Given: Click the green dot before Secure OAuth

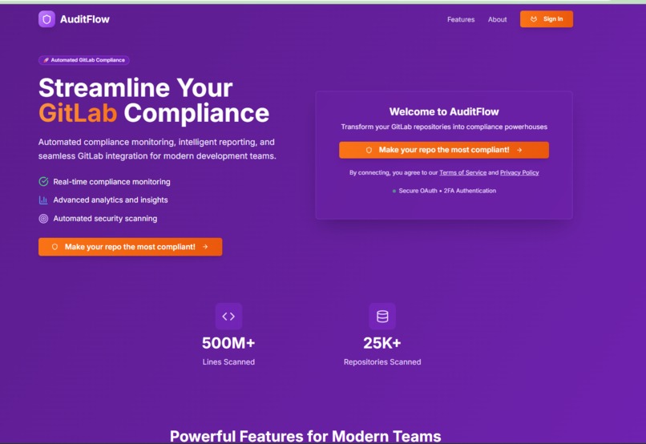Looking at the screenshot, I should 394,191.
